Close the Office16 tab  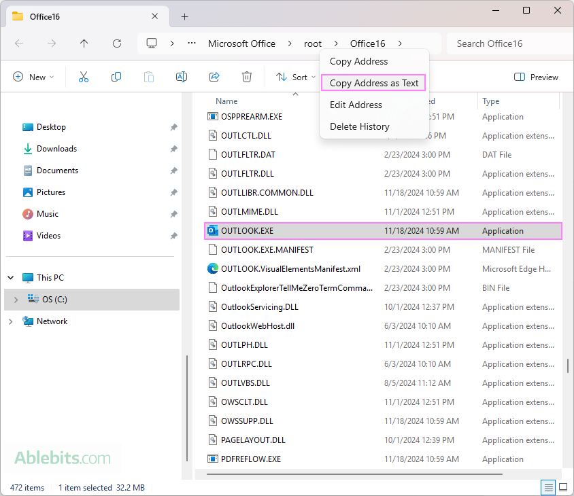pos(155,16)
